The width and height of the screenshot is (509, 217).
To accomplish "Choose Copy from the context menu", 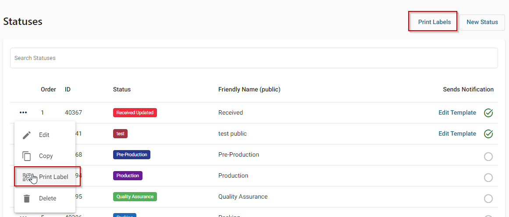I will [x=45, y=156].
